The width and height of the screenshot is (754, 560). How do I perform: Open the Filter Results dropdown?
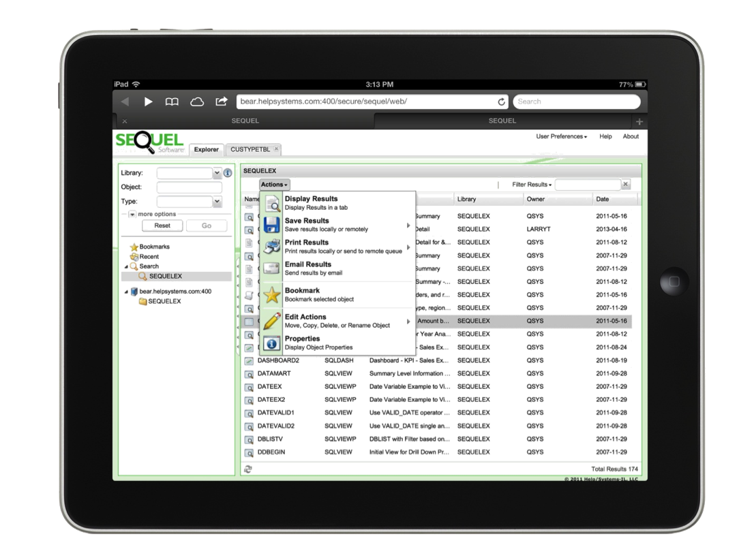(x=532, y=185)
